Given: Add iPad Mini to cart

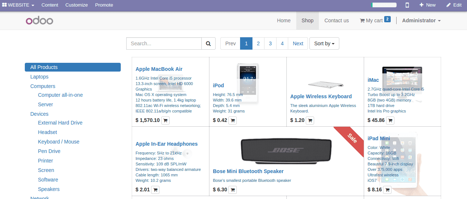Looking at the screenshot, I should click(x=387, y=190).
